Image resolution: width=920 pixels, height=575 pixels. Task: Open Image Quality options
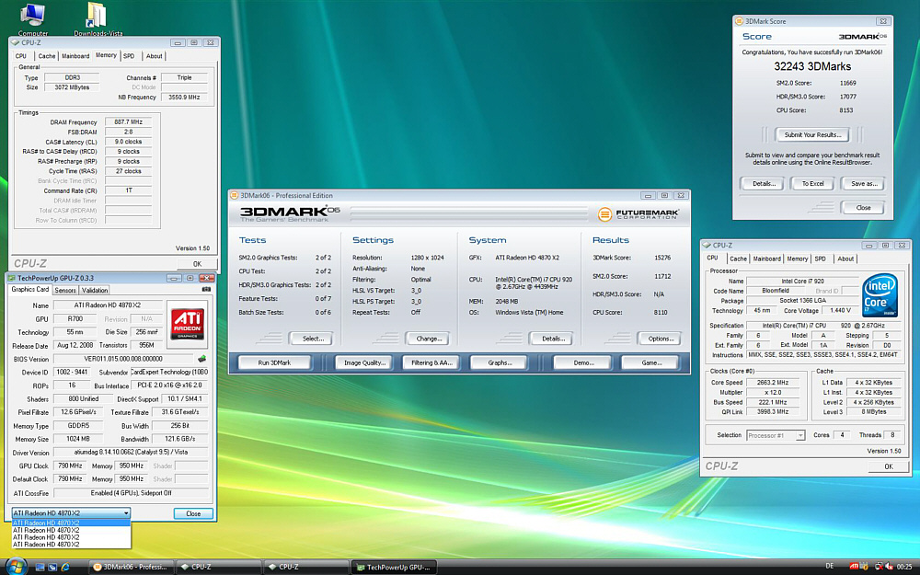pyautogui.click(x=364, y=362)
